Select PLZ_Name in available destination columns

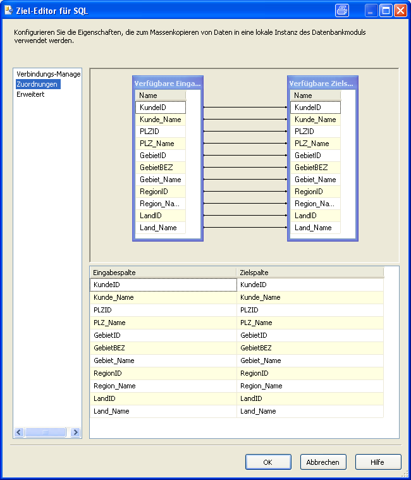pyautogui.click(x=316, y=144)
